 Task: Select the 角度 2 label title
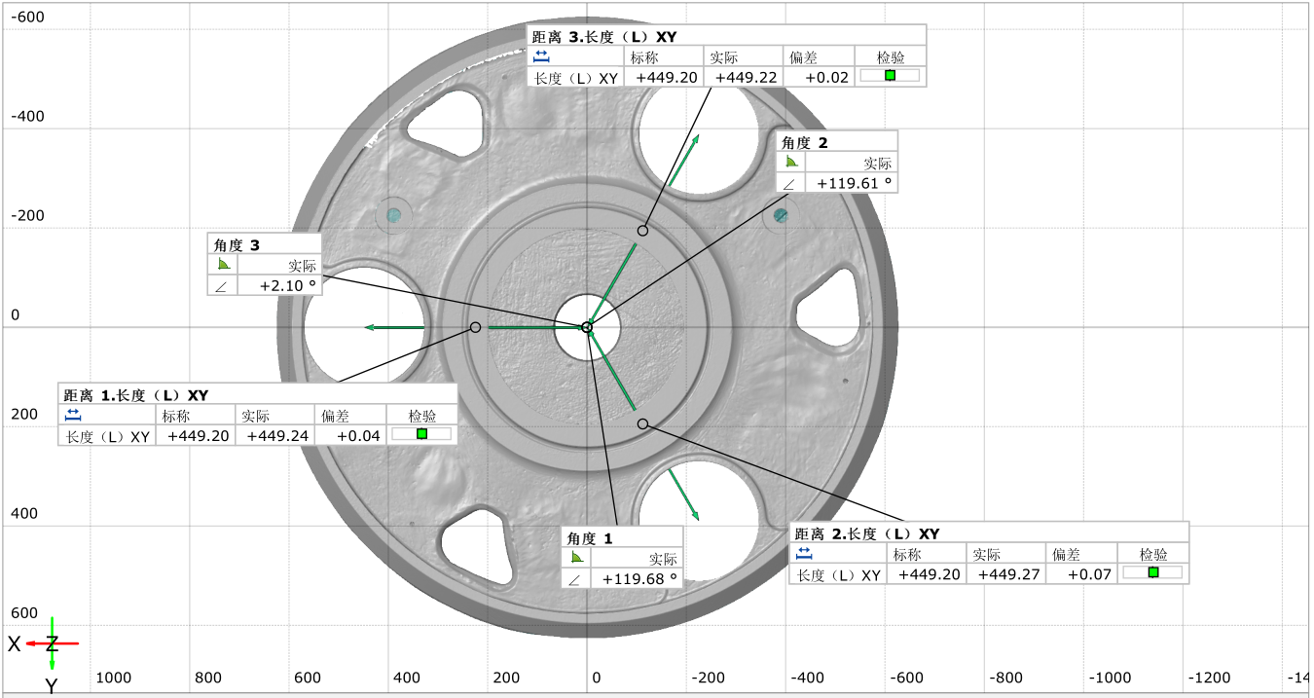point(805,142)
